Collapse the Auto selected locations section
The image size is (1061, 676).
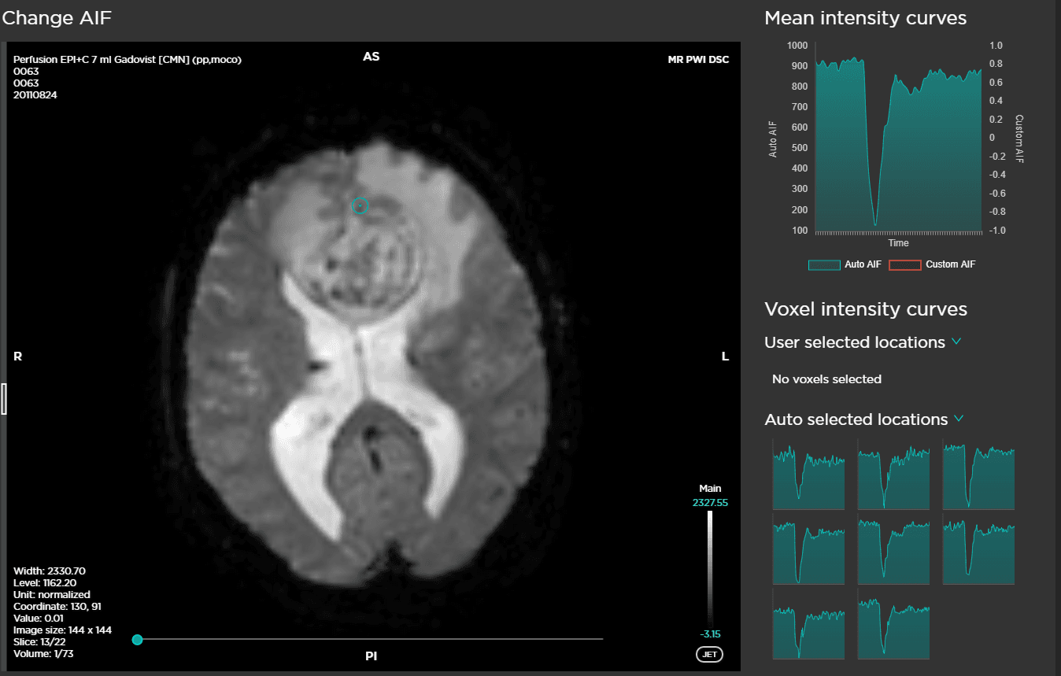click(x=959, y=419)
